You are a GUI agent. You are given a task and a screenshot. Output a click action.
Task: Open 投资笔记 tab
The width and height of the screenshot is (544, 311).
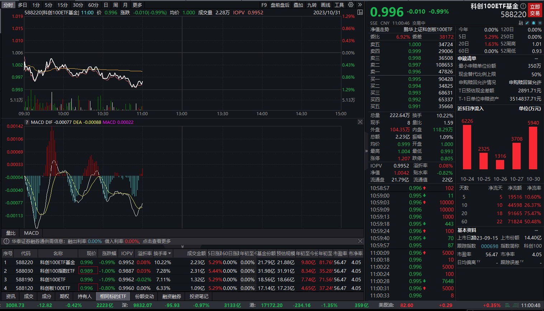point(199,296)
